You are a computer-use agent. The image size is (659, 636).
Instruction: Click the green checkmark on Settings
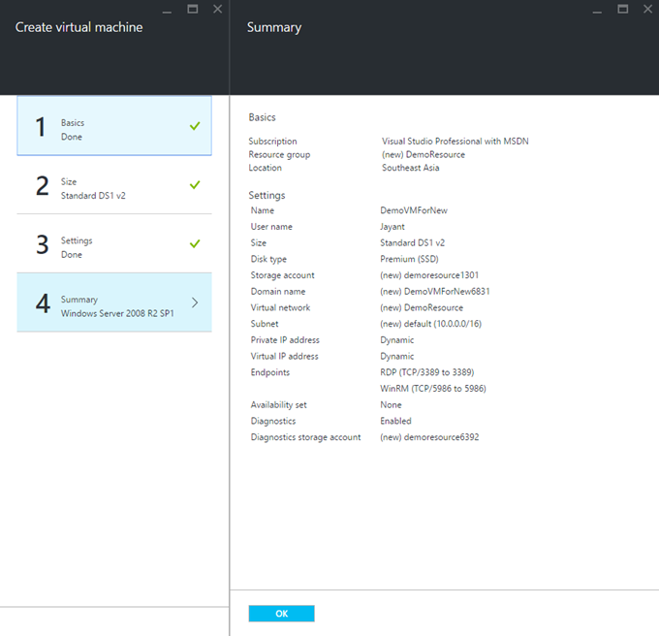pos(195,243)
